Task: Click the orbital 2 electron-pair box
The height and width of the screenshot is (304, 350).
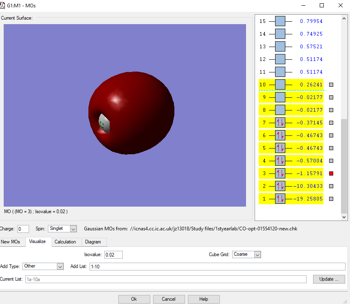Action: (280, 186)
